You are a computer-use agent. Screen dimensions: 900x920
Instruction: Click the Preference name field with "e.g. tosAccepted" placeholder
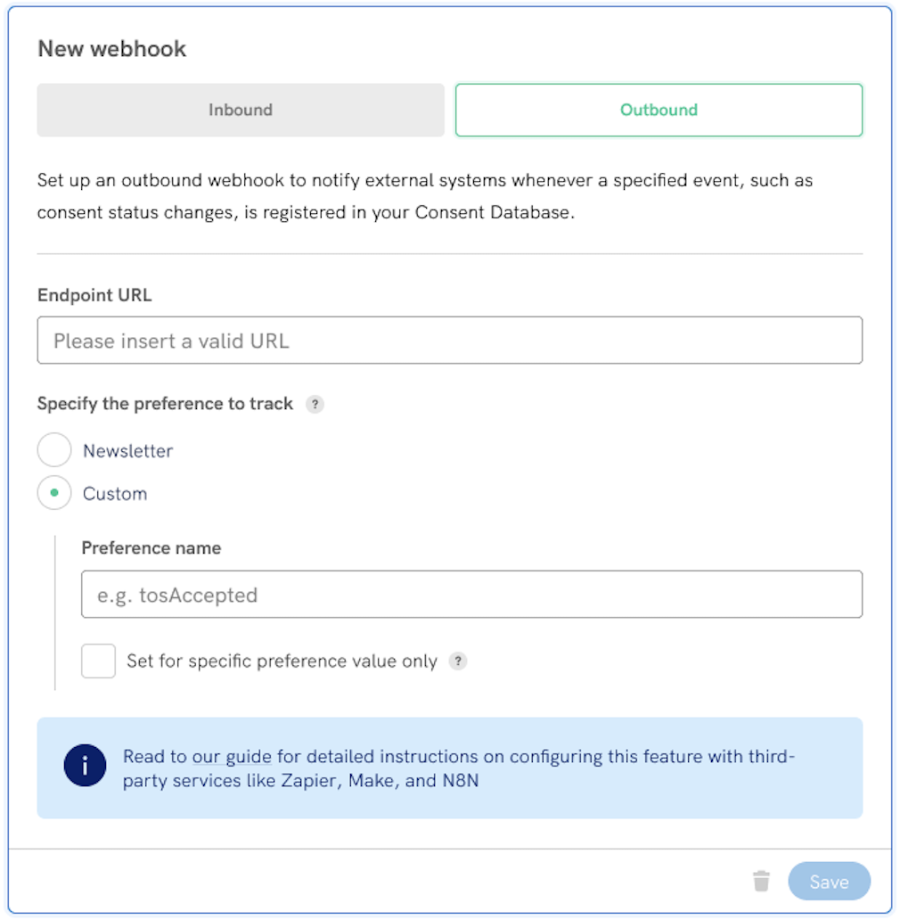[x=472, y=594]
